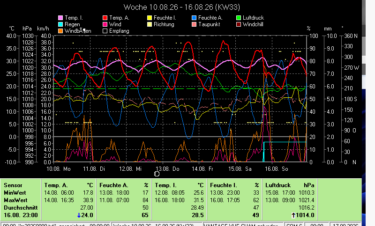Click the Temp. I. maximum value 31.5
Image resolution: width=375 pixels, height=226 pixels.
click(198, 200)
